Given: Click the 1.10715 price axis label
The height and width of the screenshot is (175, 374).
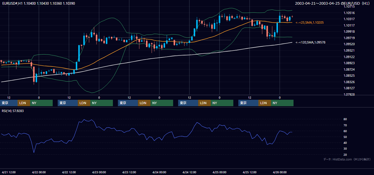Looking at the screenshot, I should [349, 6].
